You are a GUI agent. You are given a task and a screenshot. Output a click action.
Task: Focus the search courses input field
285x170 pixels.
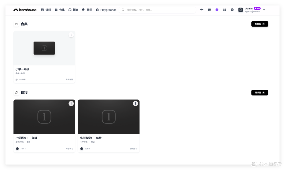[x=157, y=10]
